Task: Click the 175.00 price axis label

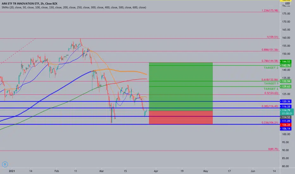Action: tap(286, 14)
